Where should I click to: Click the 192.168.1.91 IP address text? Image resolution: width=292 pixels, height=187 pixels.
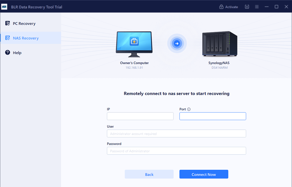[x=134, y=68]
